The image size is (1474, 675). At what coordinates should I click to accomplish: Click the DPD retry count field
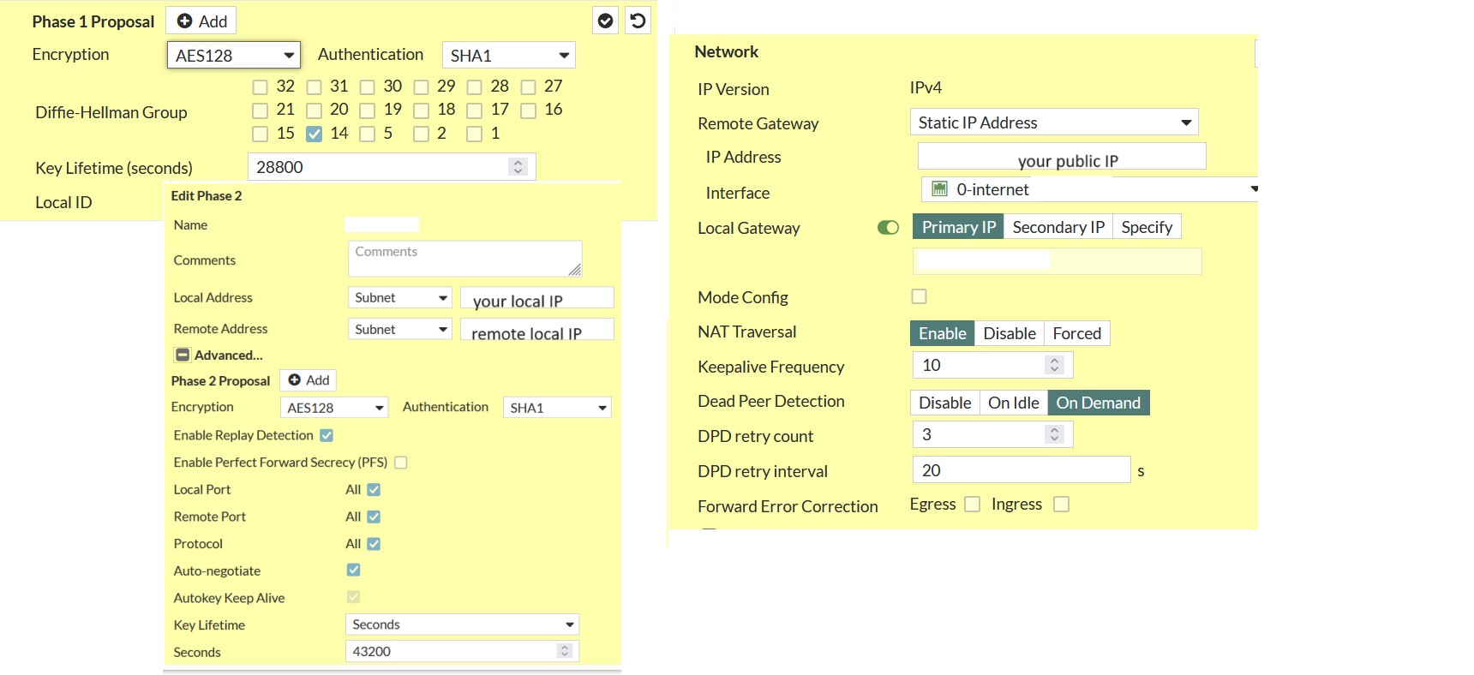point(993,434)
